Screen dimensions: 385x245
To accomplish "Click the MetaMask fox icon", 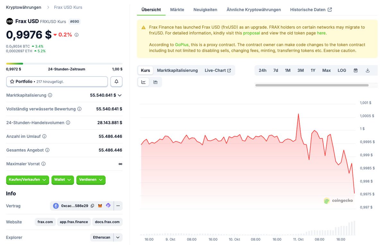I will coord(100,206).
